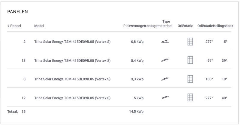Click the 'Hellingshoek' column header

223,26
